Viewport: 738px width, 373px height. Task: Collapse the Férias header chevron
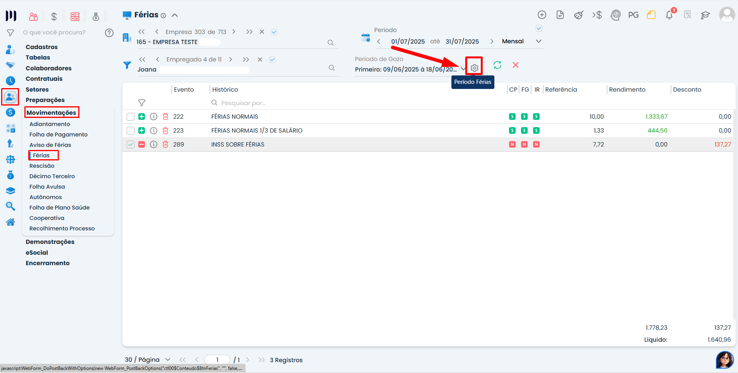click(175, 15)
